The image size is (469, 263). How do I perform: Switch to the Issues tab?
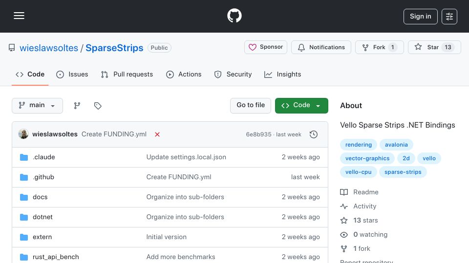click(x=72, y=74)
